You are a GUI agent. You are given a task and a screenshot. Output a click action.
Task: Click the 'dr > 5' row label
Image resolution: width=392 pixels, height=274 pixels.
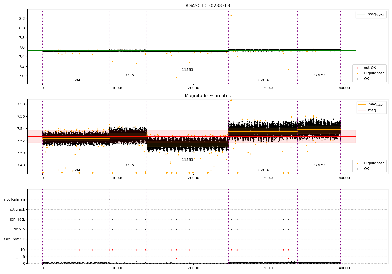point(19,229)
